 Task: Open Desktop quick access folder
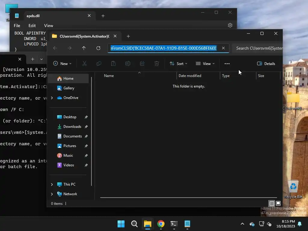[69, 117]
